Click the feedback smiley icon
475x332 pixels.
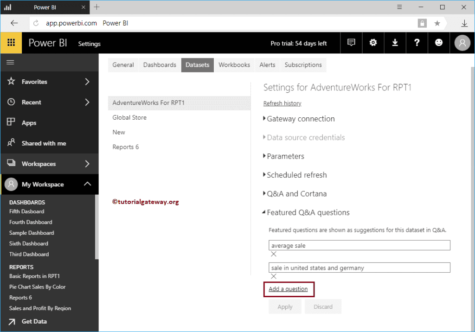[x=439, y=43]
